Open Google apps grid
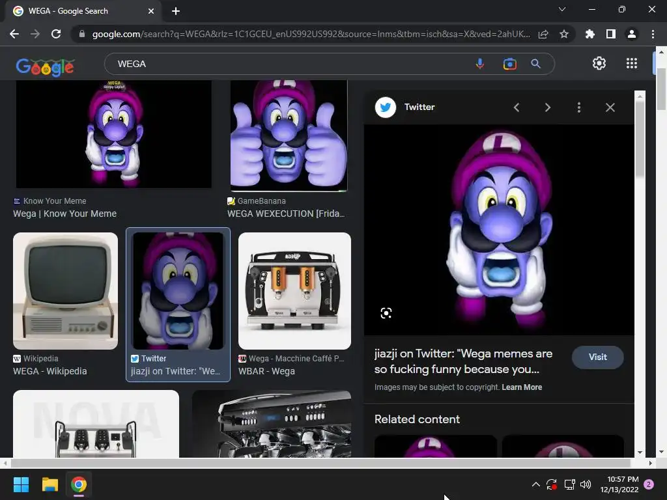The height and width of the screenshot is (500, 667). (632, 63)
